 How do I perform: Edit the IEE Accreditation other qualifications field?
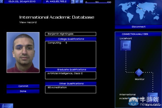click(x=71, y=90)
